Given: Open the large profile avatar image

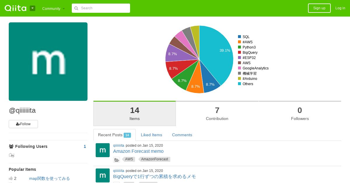Looking at the screenshot, I should pos(48,62).
